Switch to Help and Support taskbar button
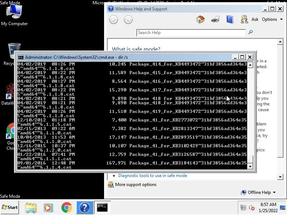 (85, 207)
